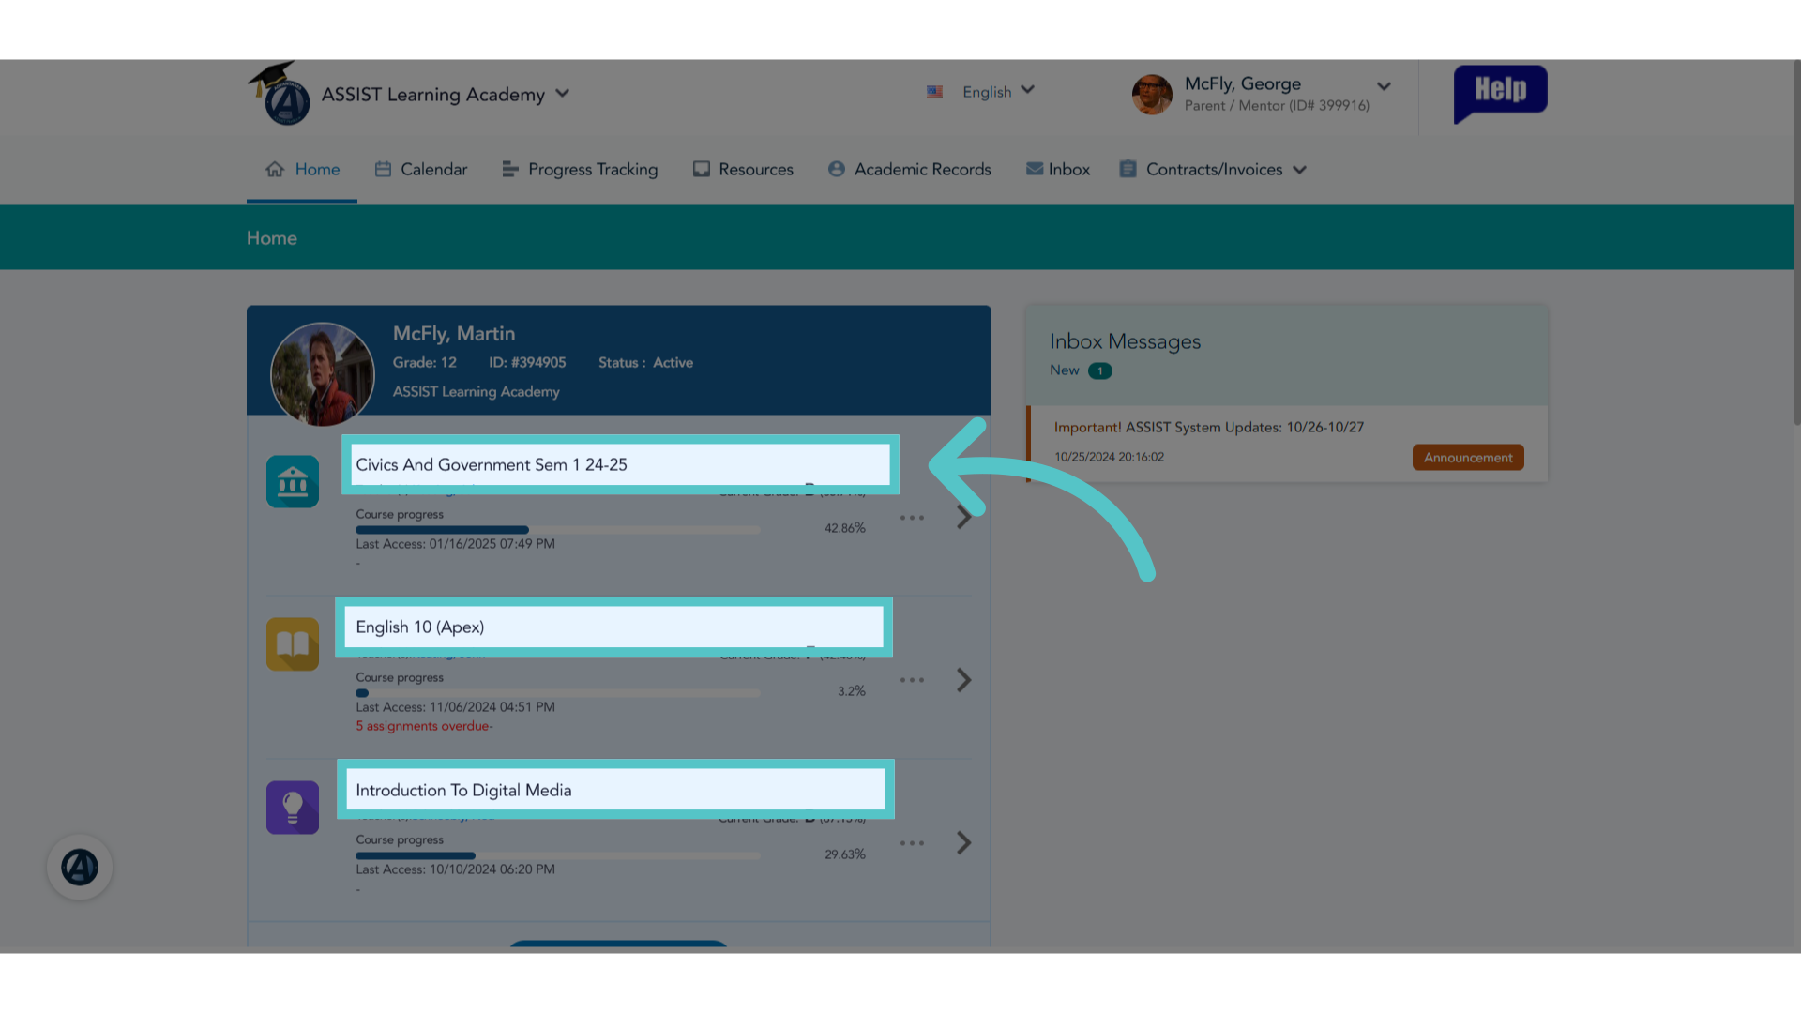This screenshot has width=1801, height=1013.
Task: Go to the Home tab
Action: point(302,170)
